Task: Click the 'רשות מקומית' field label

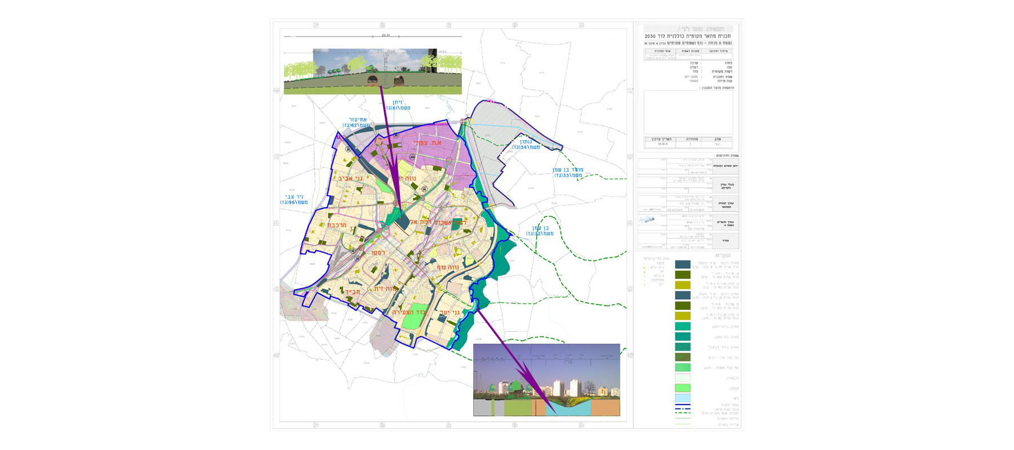Action: (x=722, y=72)
